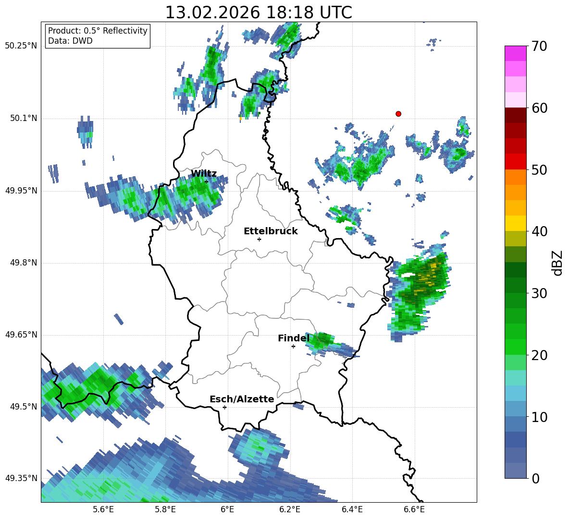Click the Wiltz city label
This screenshot has height=519, width=569.
point(204,174)
